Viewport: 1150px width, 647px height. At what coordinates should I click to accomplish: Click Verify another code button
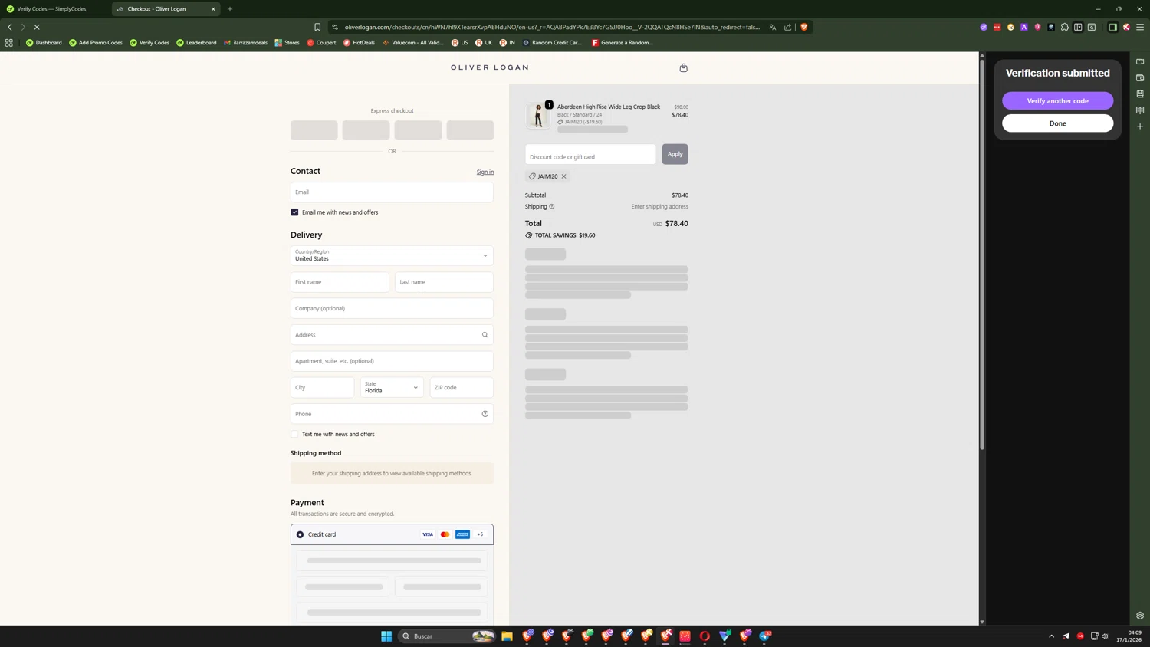pyautogui.click(x=1057, y=101)
